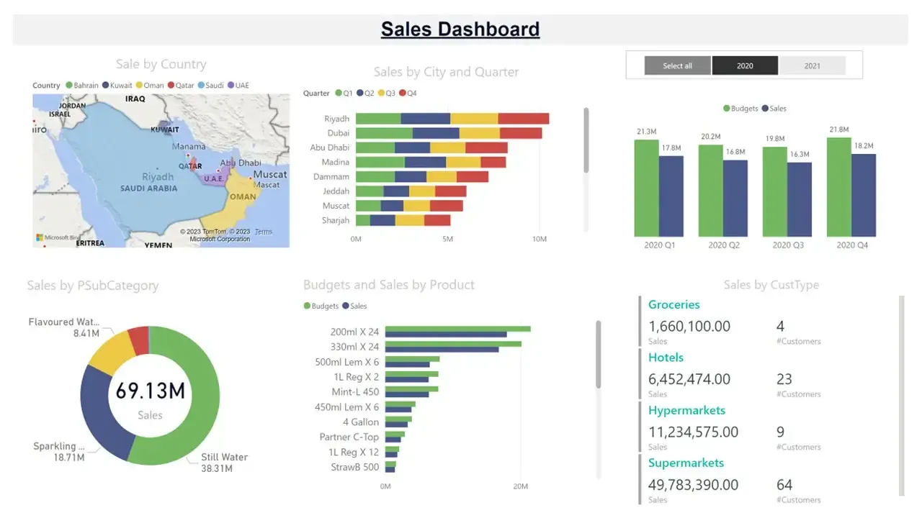The image size is (922, 518).
Task: Click the Q1 quarter legend marker
Action: click(x=339, y=94)
